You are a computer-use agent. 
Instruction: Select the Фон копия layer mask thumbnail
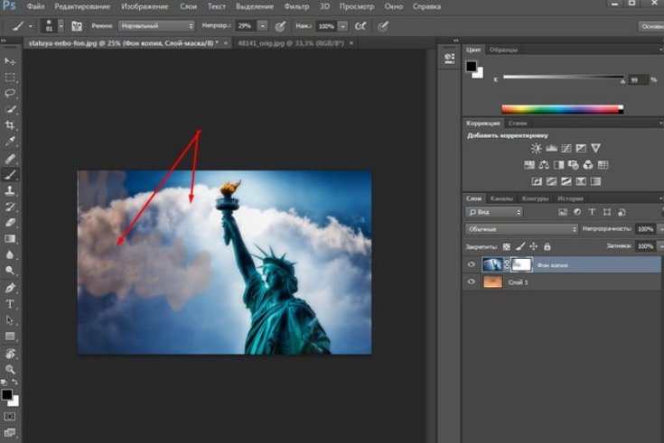(521, 265)
